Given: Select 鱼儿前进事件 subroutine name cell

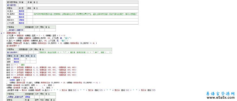Looking at the screenshot, I should 12,52.
